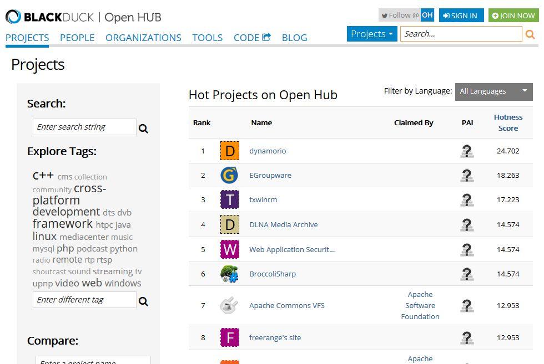Screen dimensions: 544x364
Task: Click the top Search... input field
Action: pyautogui.click(x=461, y=34)
